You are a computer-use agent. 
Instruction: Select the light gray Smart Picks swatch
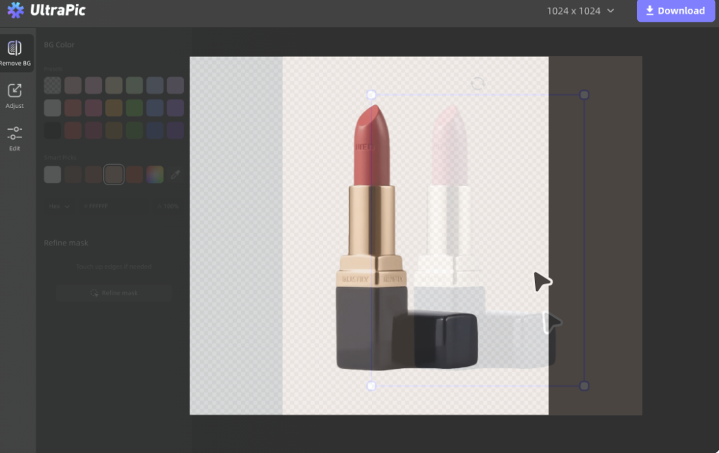(x=52, y=175)
